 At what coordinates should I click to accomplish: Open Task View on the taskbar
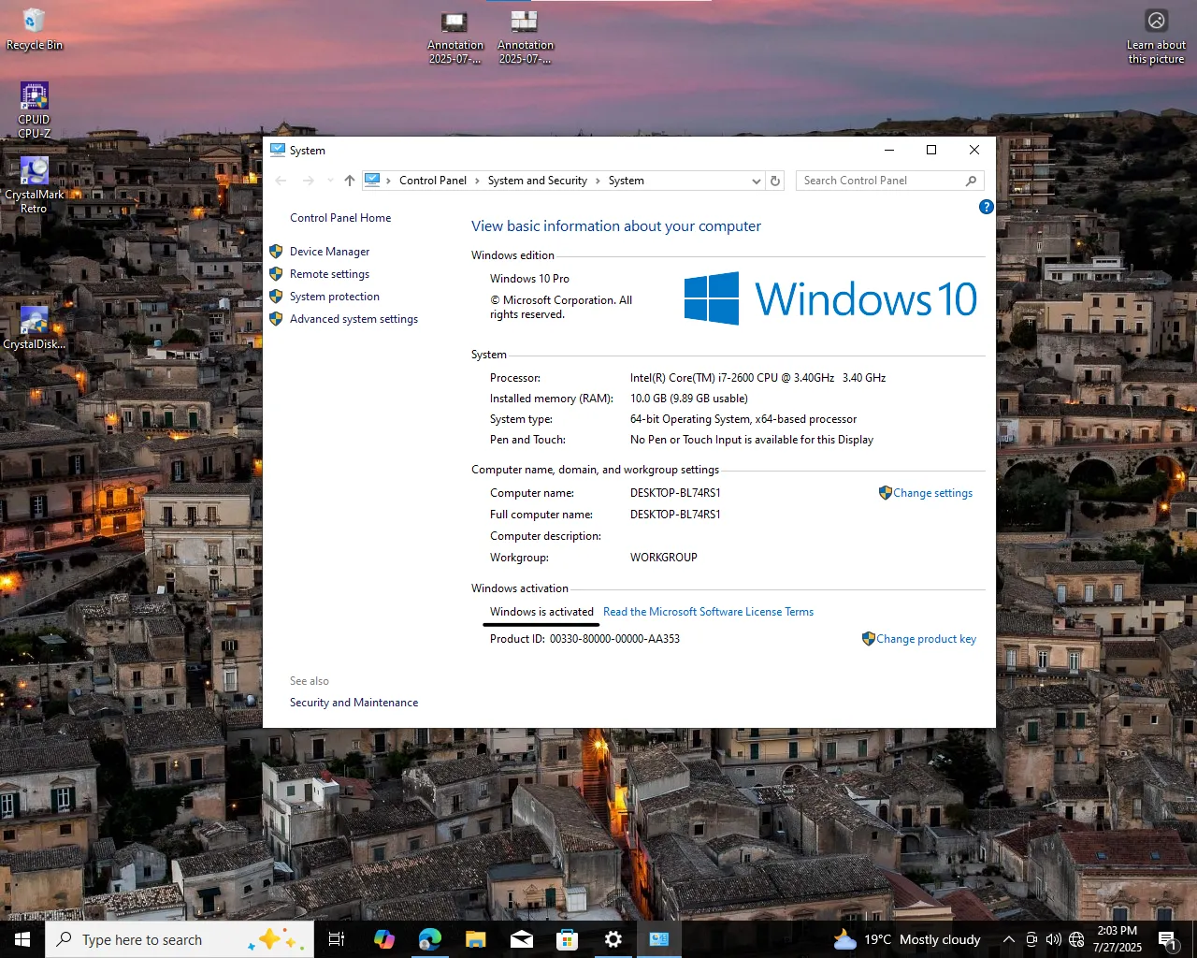pos(337,939)
